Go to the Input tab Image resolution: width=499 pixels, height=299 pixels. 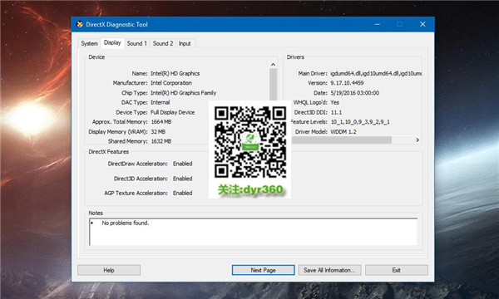point(185,43)
